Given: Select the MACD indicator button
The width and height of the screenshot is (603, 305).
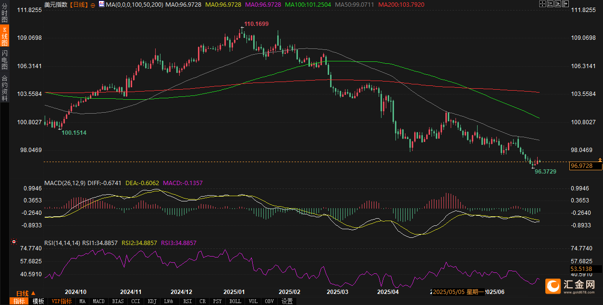Looking at the screenshot, I should pos(98,301).
